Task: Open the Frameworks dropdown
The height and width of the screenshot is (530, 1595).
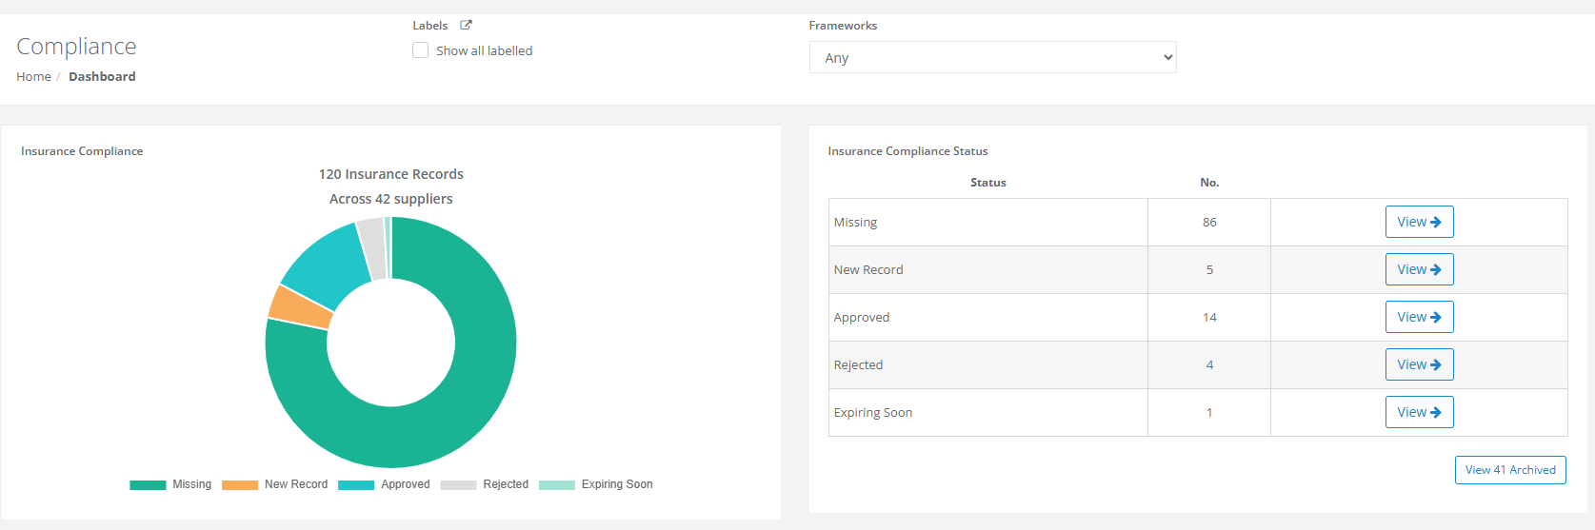Action: point(992,57)
